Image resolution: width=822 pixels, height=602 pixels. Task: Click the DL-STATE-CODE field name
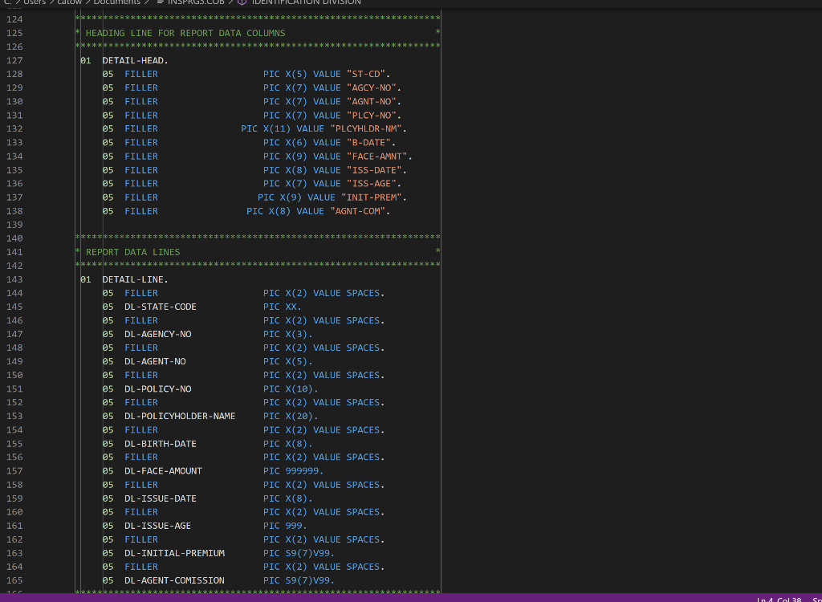(x=161, y=307)
